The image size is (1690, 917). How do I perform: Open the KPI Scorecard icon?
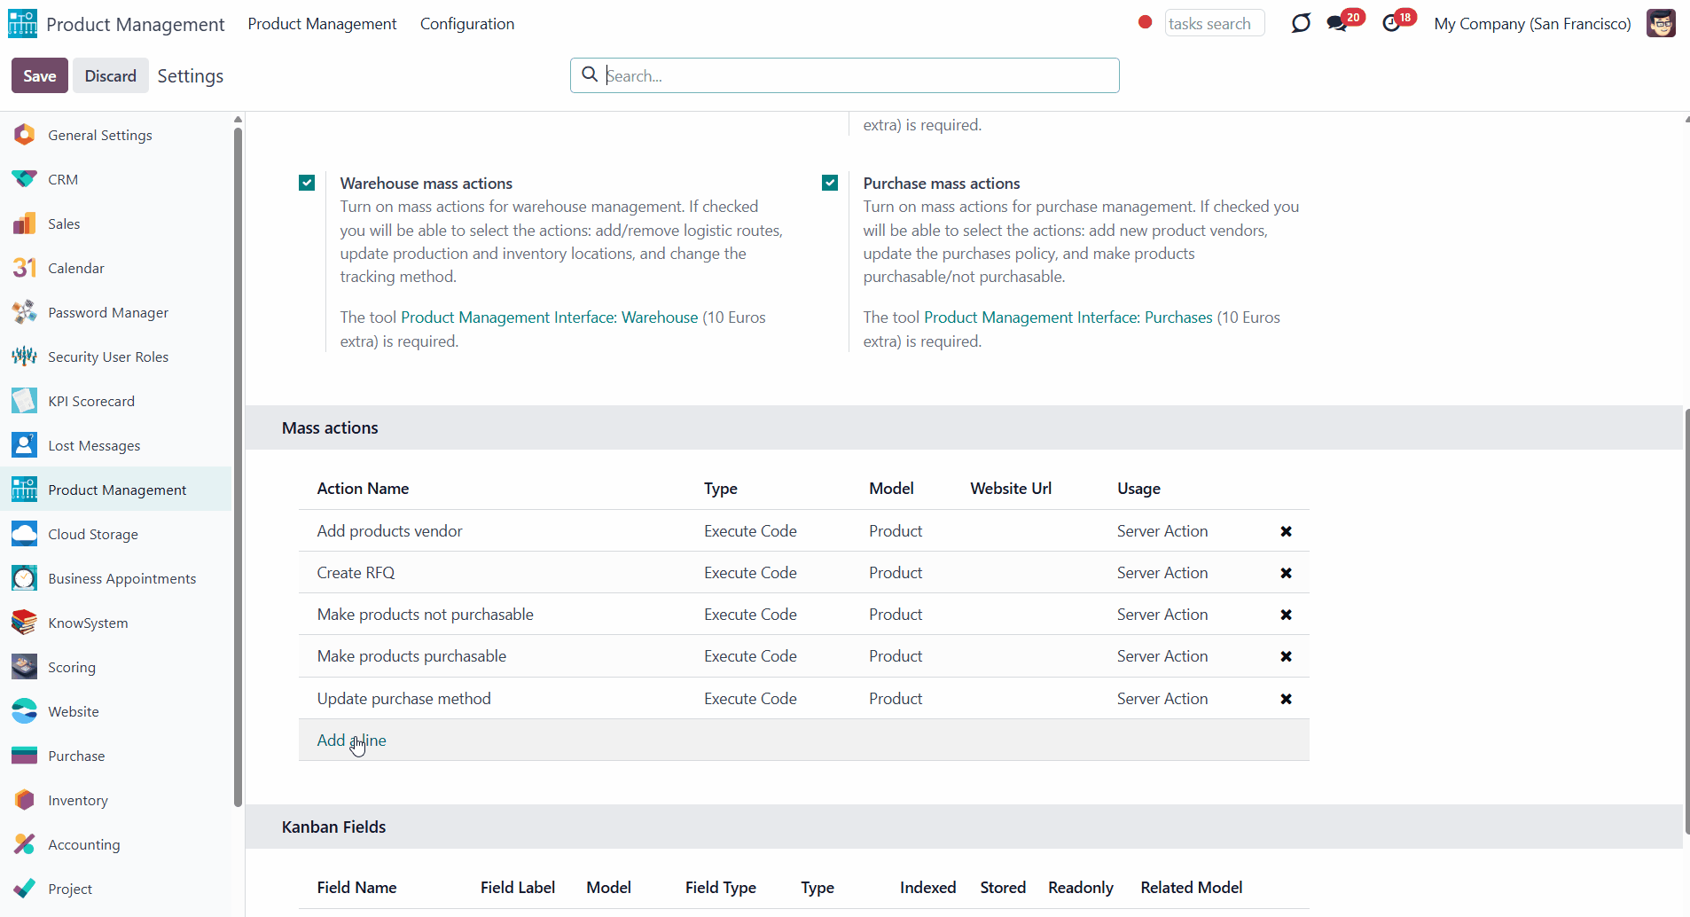[25, 401]
